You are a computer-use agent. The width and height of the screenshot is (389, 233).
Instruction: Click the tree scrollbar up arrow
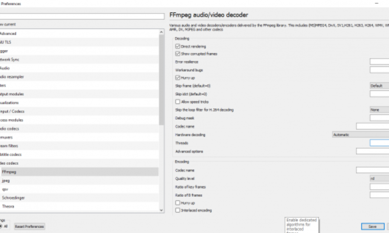162,32
